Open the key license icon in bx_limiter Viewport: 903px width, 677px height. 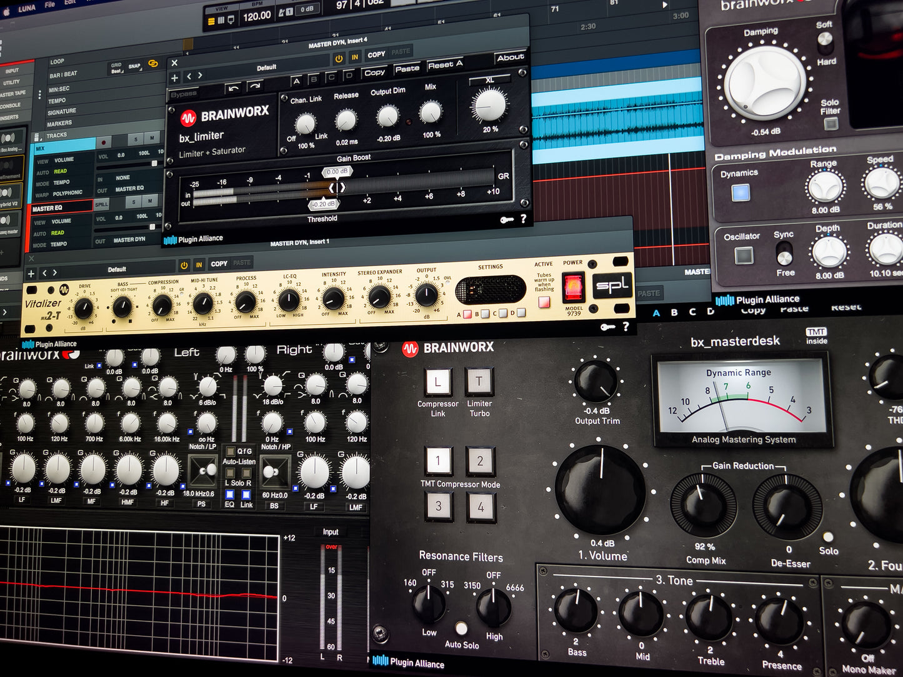[507, 220]
